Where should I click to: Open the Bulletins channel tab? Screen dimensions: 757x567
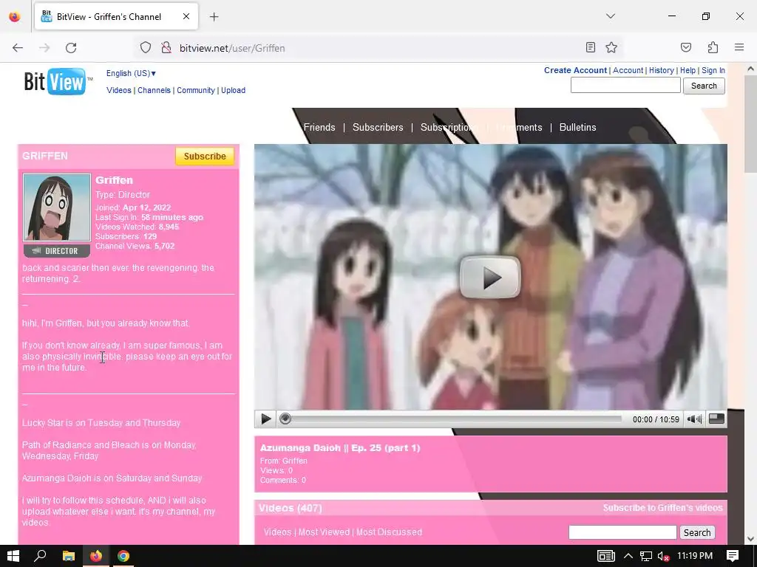[x=577, y=127]
